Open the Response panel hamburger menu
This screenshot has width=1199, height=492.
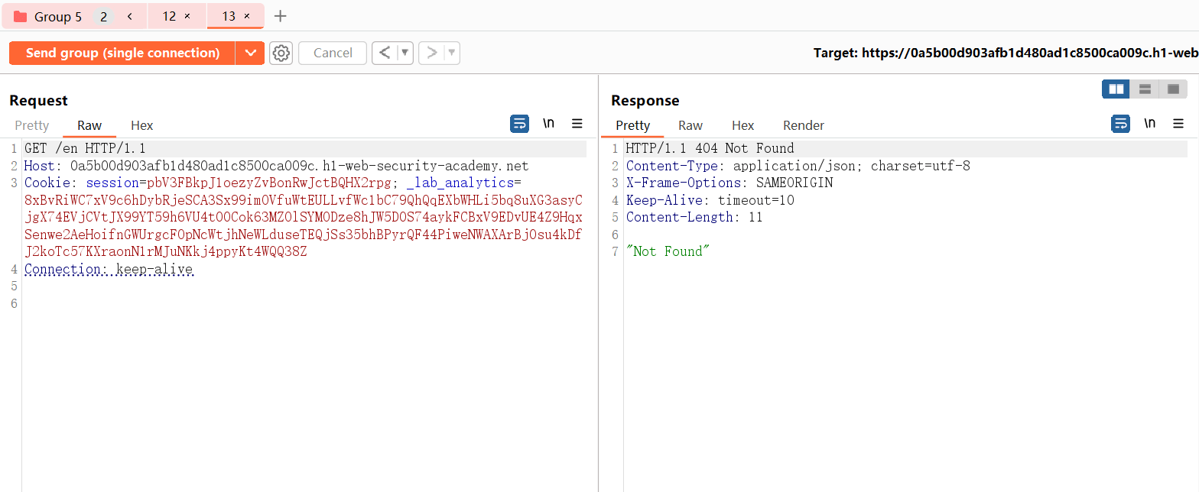[1178, 124]
